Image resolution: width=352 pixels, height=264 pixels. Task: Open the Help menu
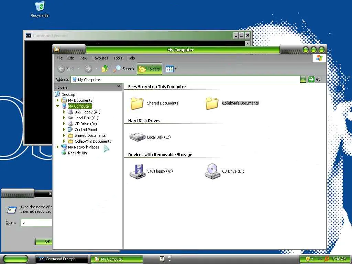[x=131, y=58]
